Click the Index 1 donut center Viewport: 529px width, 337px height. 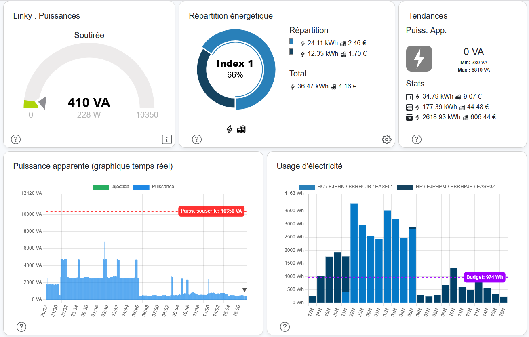tap(235, 69)
